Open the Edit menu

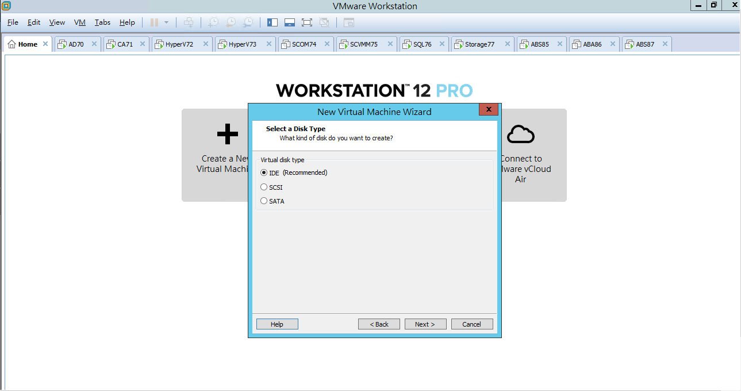[x=34, y=22]
